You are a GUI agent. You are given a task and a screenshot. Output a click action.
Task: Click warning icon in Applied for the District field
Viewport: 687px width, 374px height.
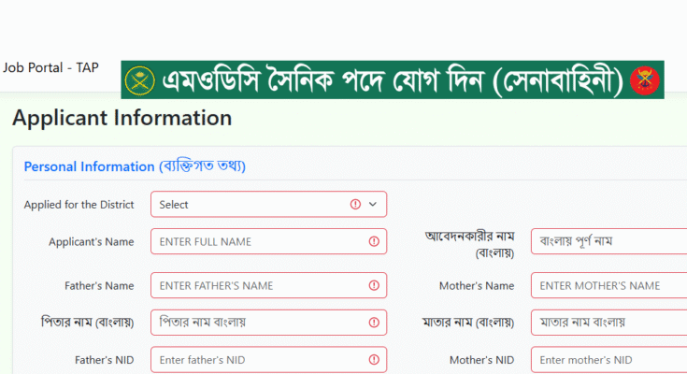[x=355, y=205]
